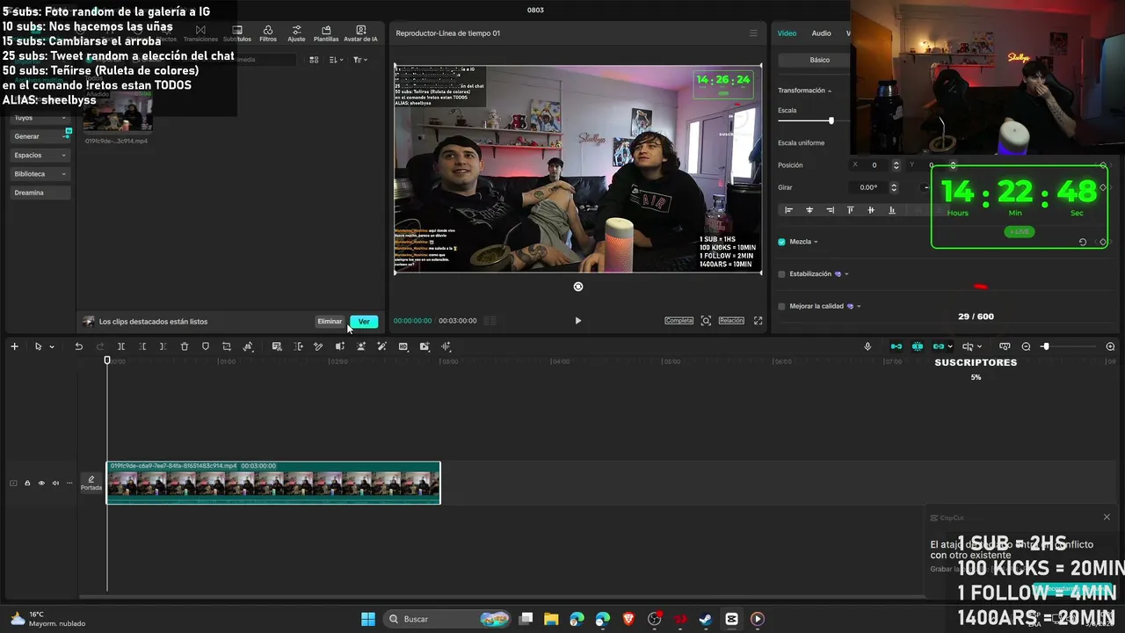The image size is (1125, 633).
Task: Select the imported mp4 media thumbnail
Action: click(x=118, y=113)
